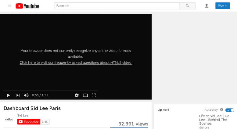Click the magnifier search button
Image resolution: width=237 pixels, height=129 pixels.
[x=187, y=6]
